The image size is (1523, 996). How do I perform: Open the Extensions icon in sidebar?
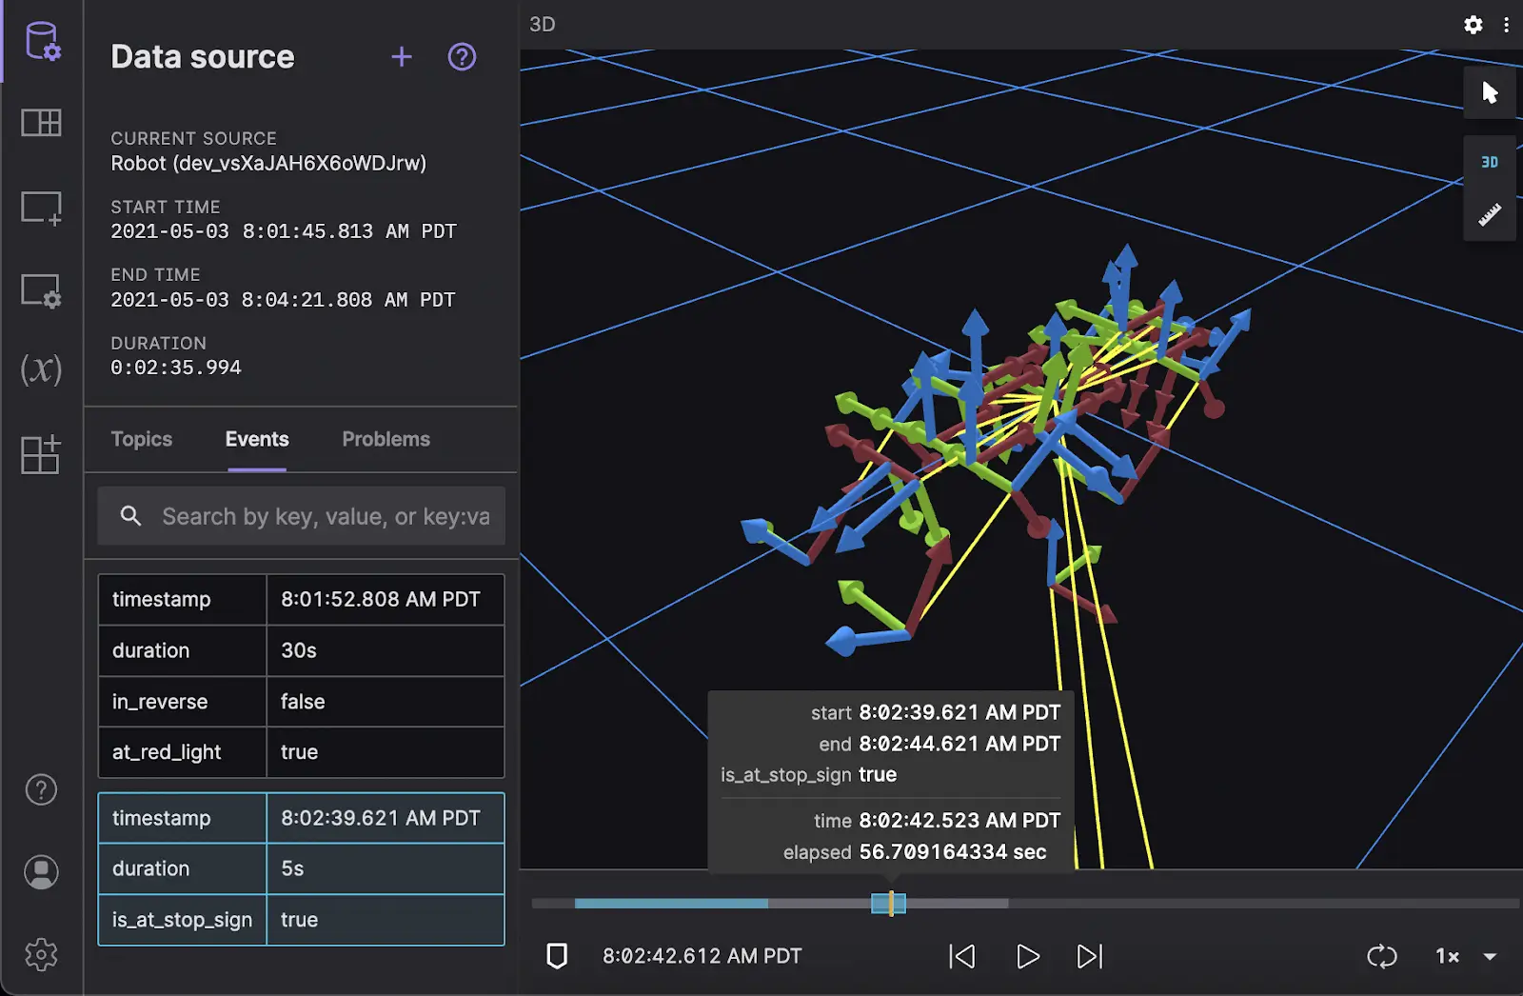[x=42, y=454]
